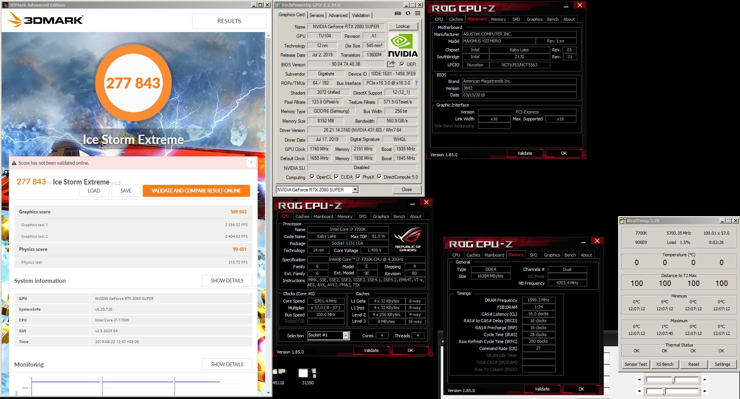This screenshot has width=740, height=399.
Task: Click the 3DMark logo
Action: click(46, 19)
